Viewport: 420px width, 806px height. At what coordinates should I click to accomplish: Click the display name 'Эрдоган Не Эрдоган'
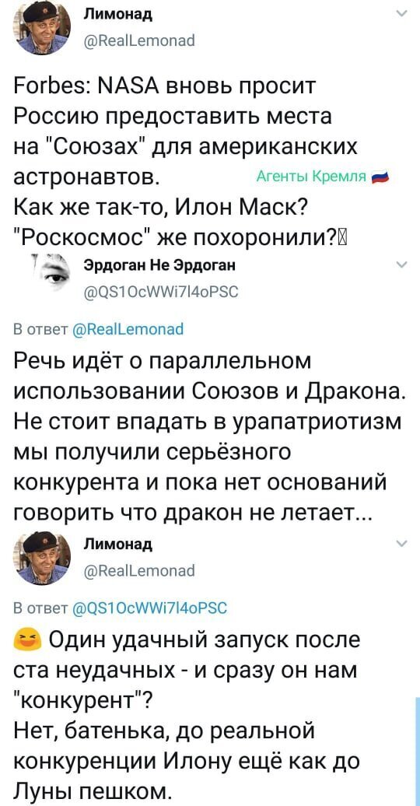159,265
